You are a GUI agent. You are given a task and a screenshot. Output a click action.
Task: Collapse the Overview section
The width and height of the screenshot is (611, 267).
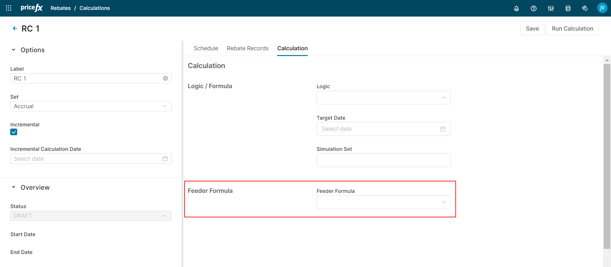click(14, 187)
